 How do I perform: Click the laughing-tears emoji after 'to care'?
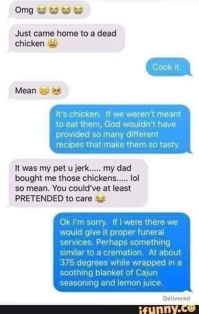[100, 199]
